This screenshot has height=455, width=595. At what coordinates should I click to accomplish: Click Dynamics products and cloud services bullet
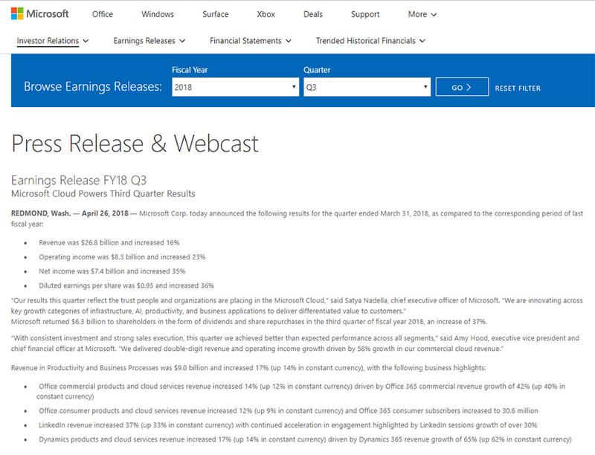[x=305, y=439]
